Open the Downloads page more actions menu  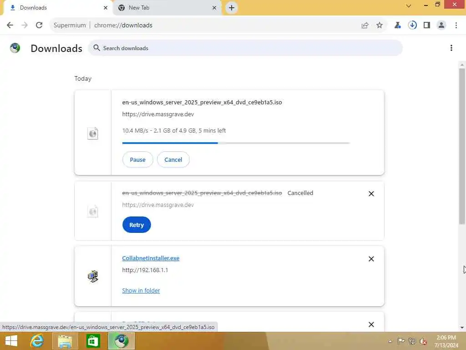tap(451, 48)
